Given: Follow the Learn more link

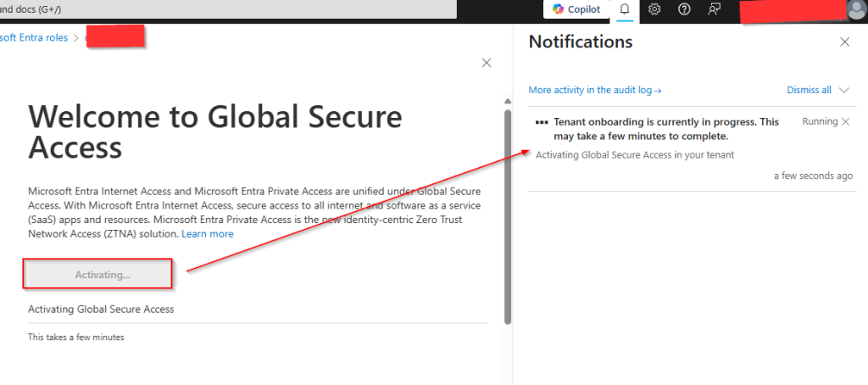Looking at the screenshot, I should click(x=207, y=234).
